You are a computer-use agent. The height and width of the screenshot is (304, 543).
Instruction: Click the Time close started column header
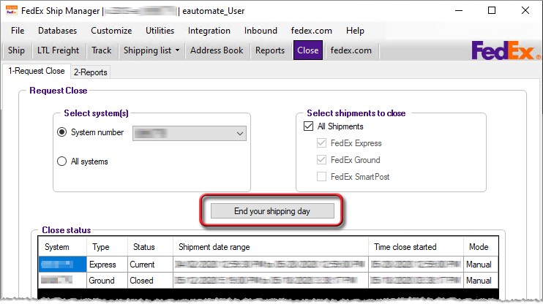click(416, 247)
